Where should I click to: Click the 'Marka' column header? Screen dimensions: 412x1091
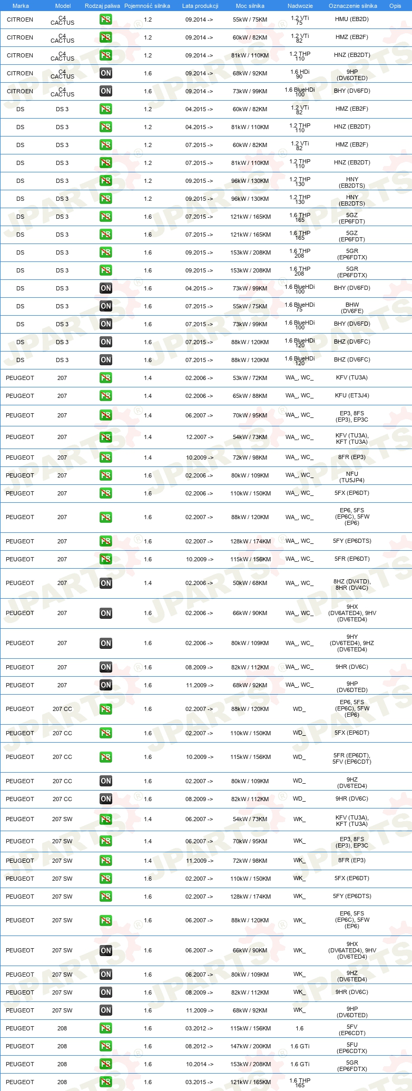21,6
